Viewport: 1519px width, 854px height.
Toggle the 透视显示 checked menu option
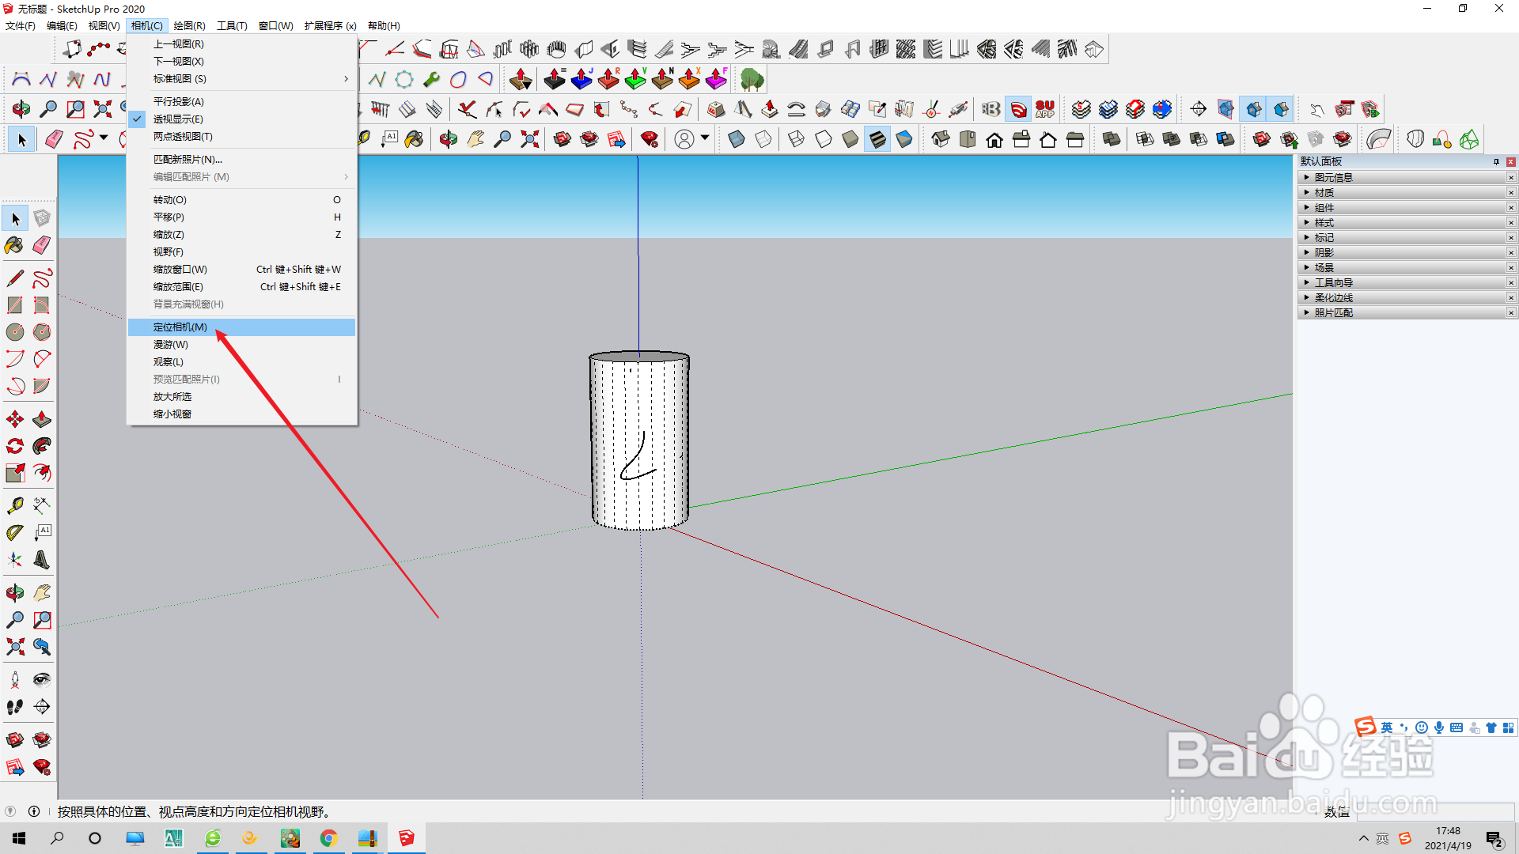pyautogui.click(x=179, y=119)
